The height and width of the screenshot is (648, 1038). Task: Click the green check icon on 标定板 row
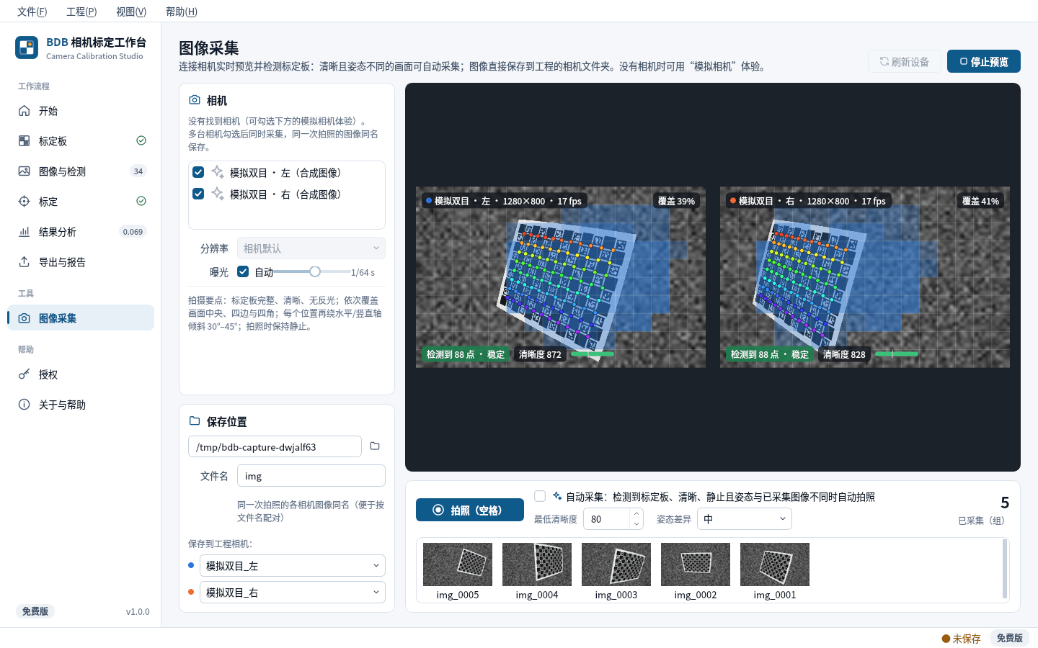pos(141,140)
